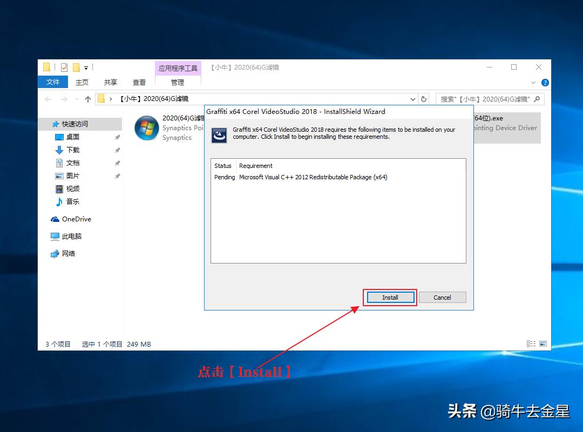Screen dimensions: 583x432
Task: Click the Status column header
Action: coord(223,166)
